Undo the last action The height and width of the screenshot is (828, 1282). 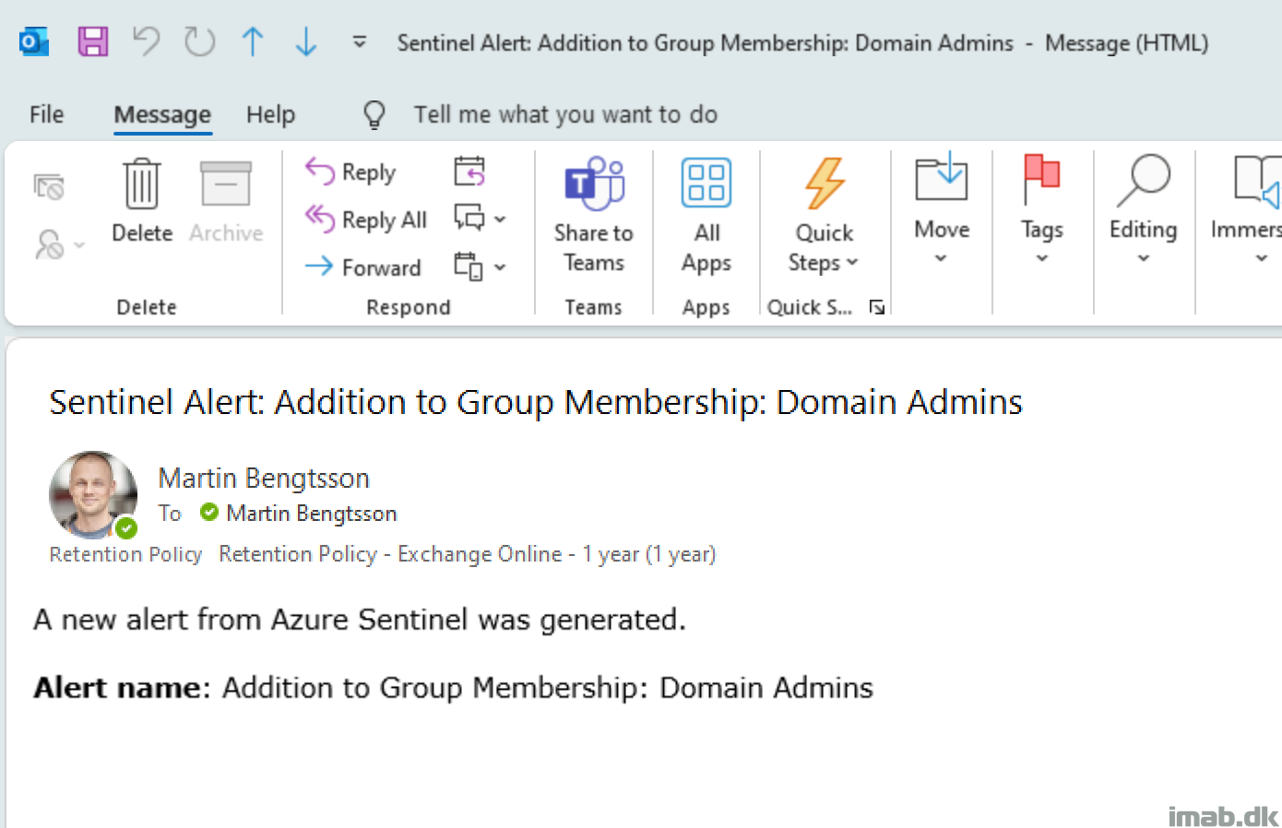coord(146,41)
